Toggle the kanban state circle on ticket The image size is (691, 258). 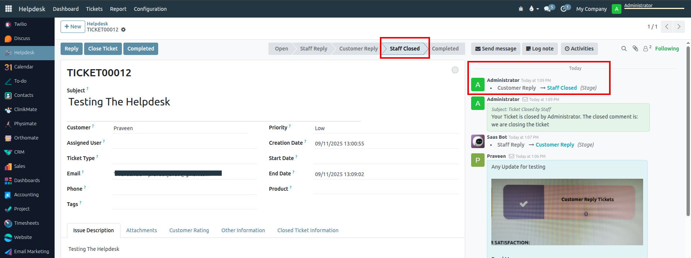(x=455, y=70)
